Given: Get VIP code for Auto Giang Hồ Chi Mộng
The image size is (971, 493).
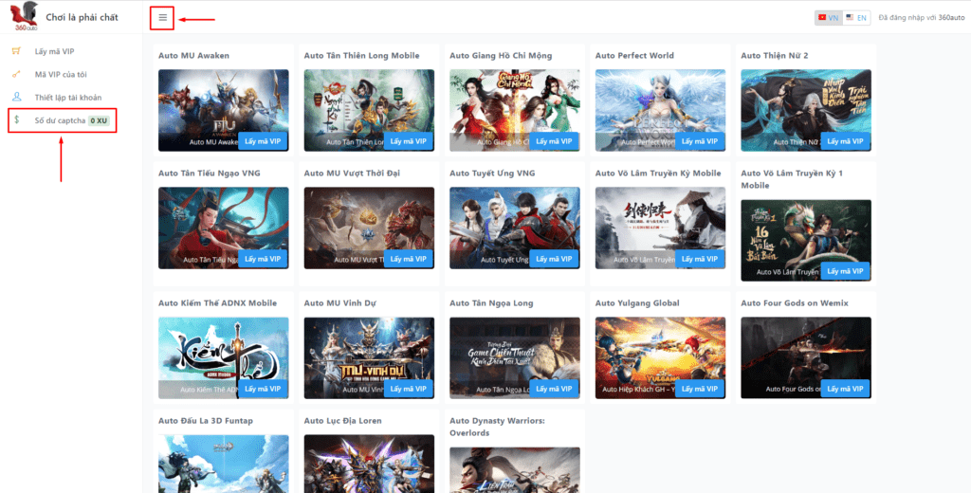Looking at the screenshot, I should click(554, 141).
